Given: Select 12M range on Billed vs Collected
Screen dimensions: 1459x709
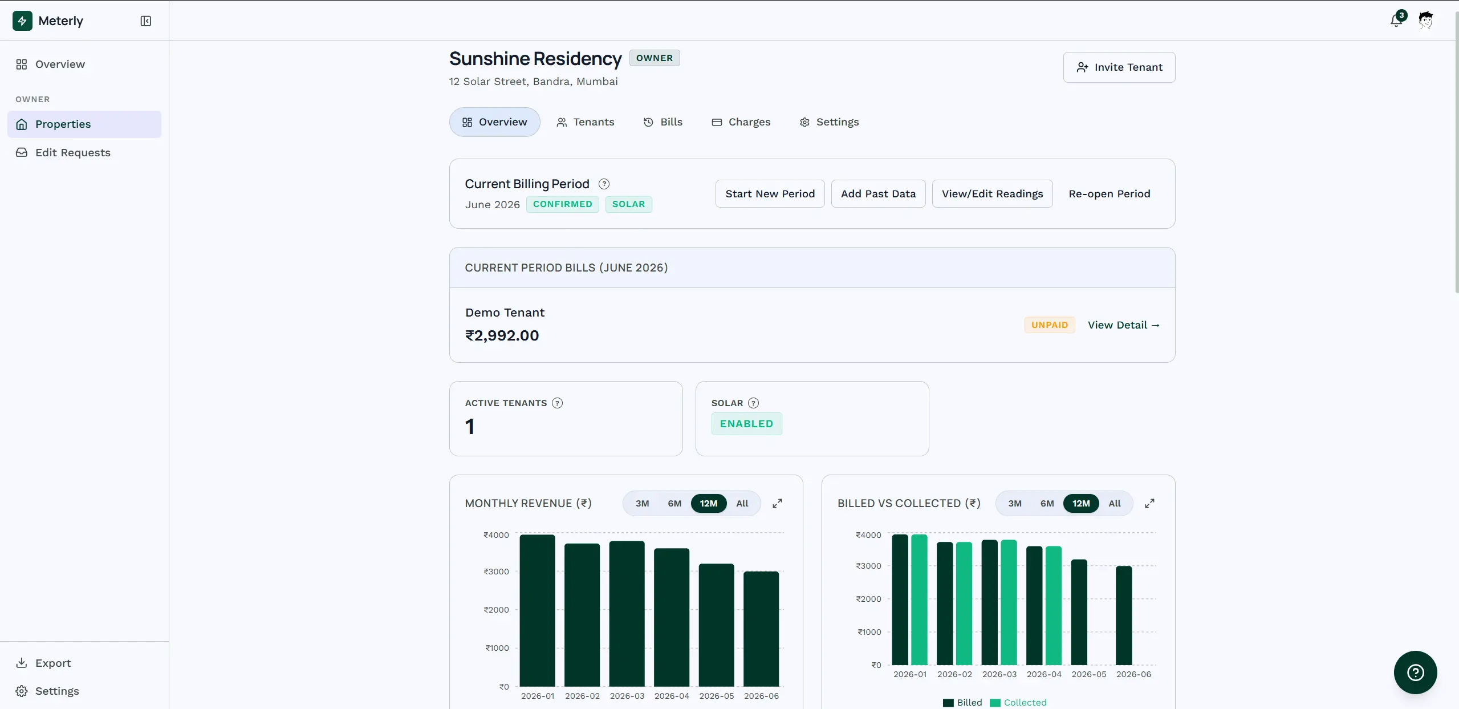Looking at the screenshot, I should [1081, 503].
